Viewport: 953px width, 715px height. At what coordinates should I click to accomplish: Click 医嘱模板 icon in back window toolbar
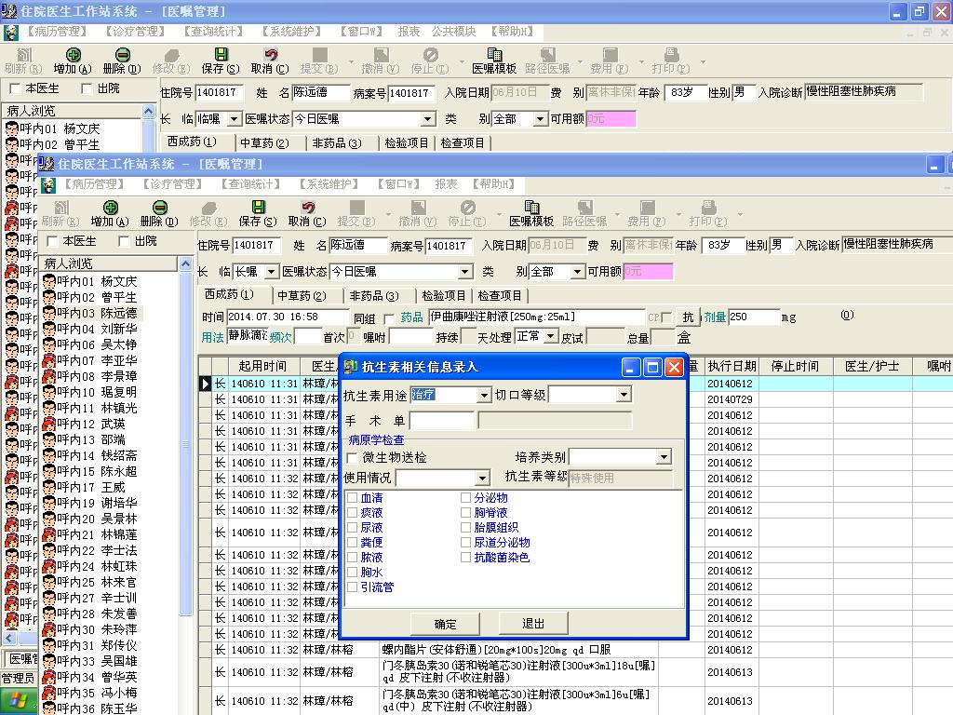click(x=495, y=55)
